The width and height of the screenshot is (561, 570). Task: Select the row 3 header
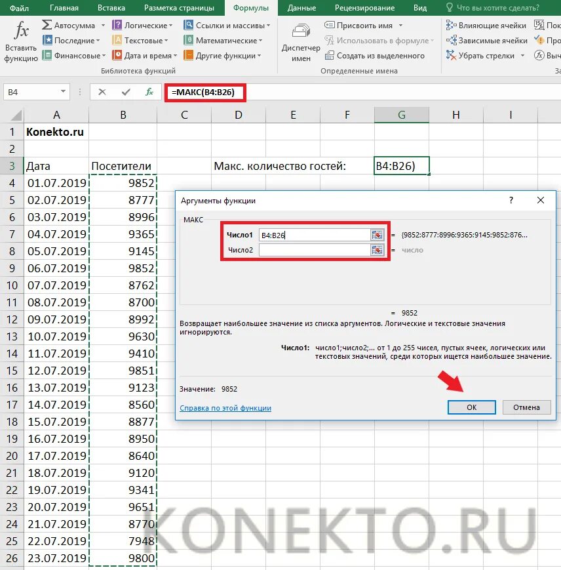click(12, 166)
